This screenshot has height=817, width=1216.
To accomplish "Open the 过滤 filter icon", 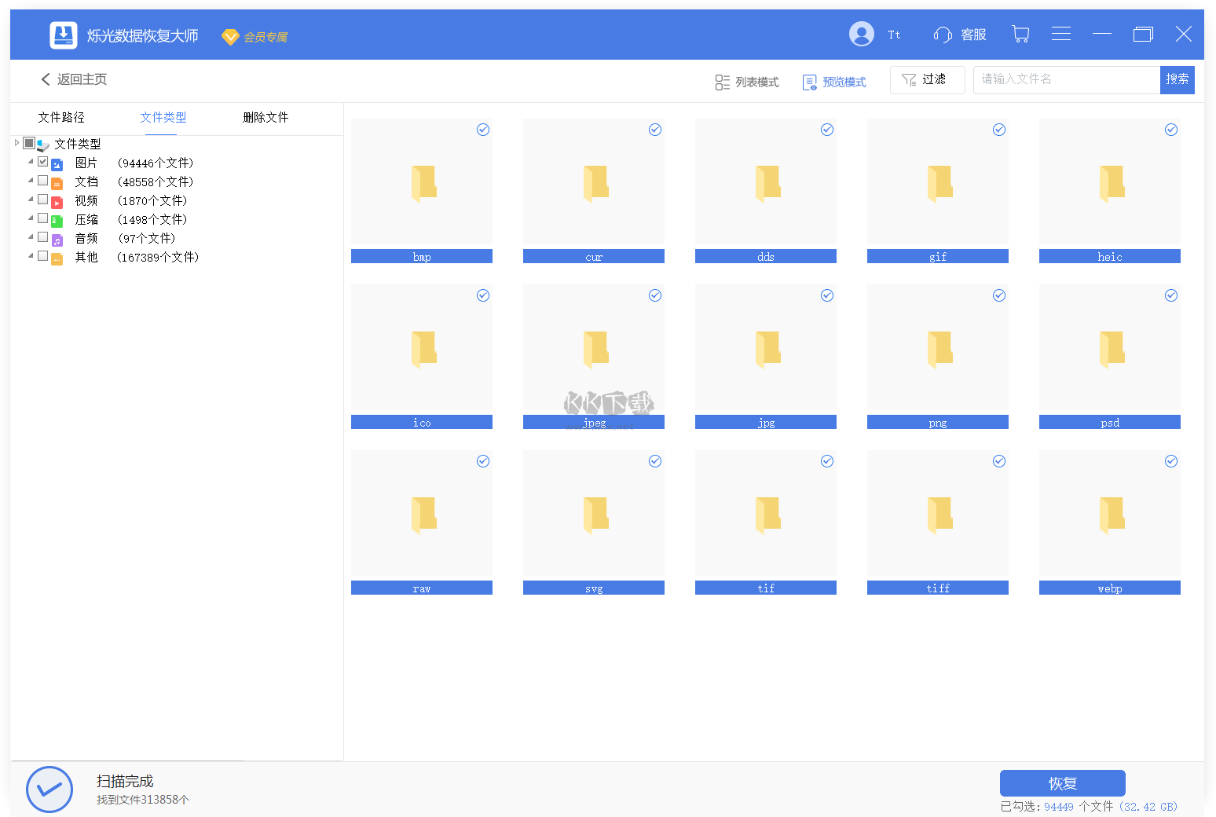I will [910, 79].
